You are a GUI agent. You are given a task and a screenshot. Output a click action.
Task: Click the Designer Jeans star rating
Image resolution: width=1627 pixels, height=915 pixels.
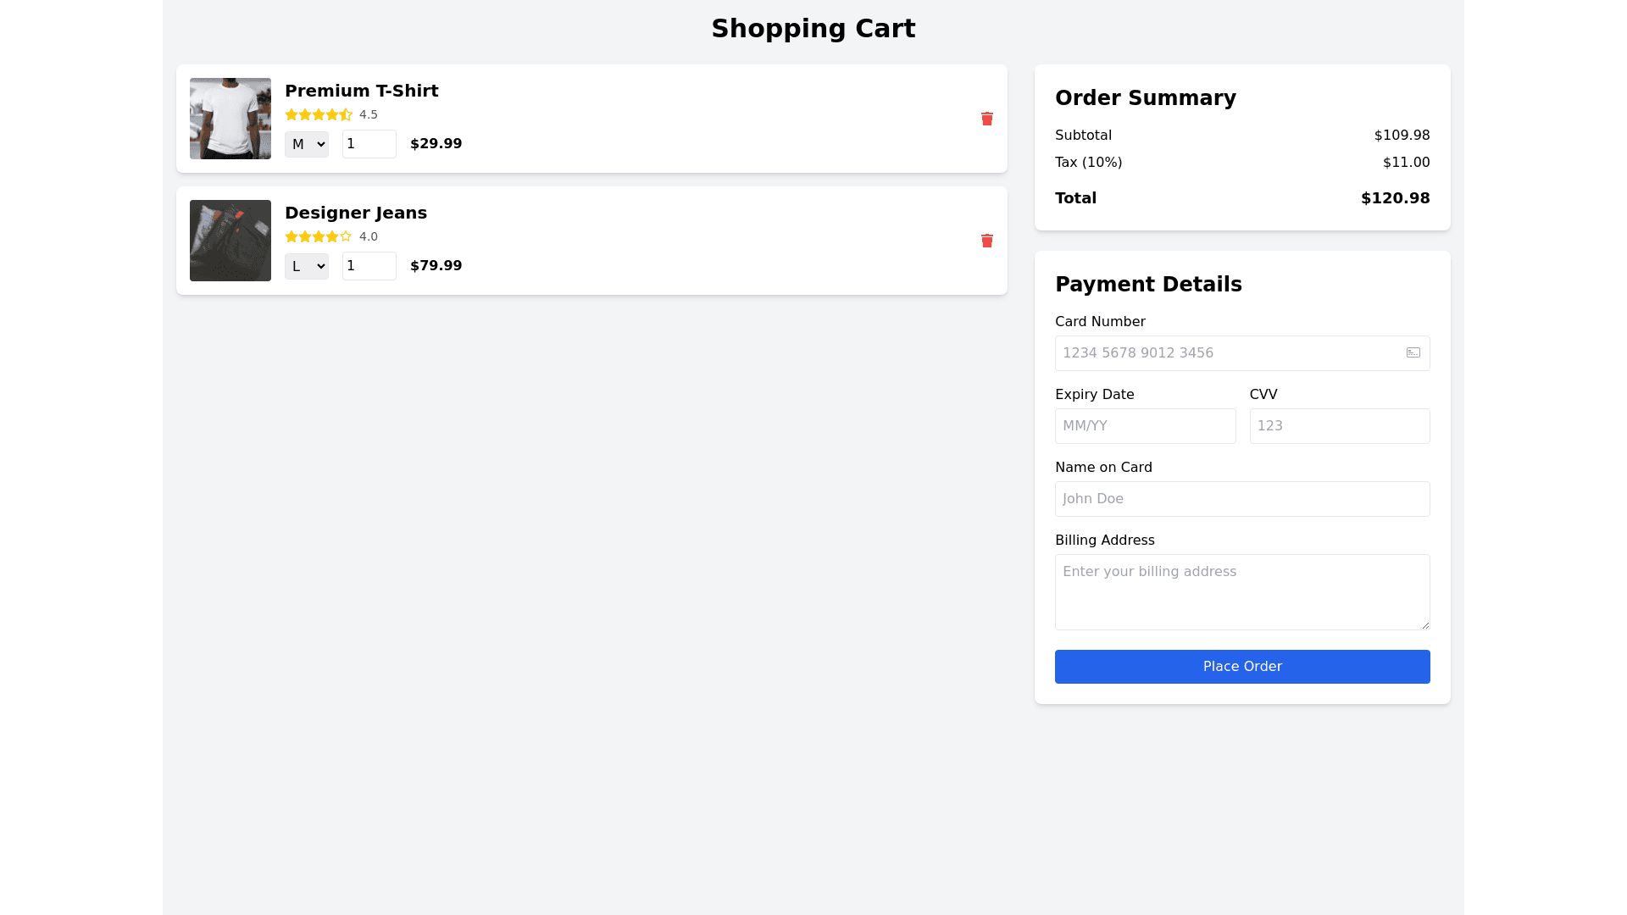[x=319, y=236]
